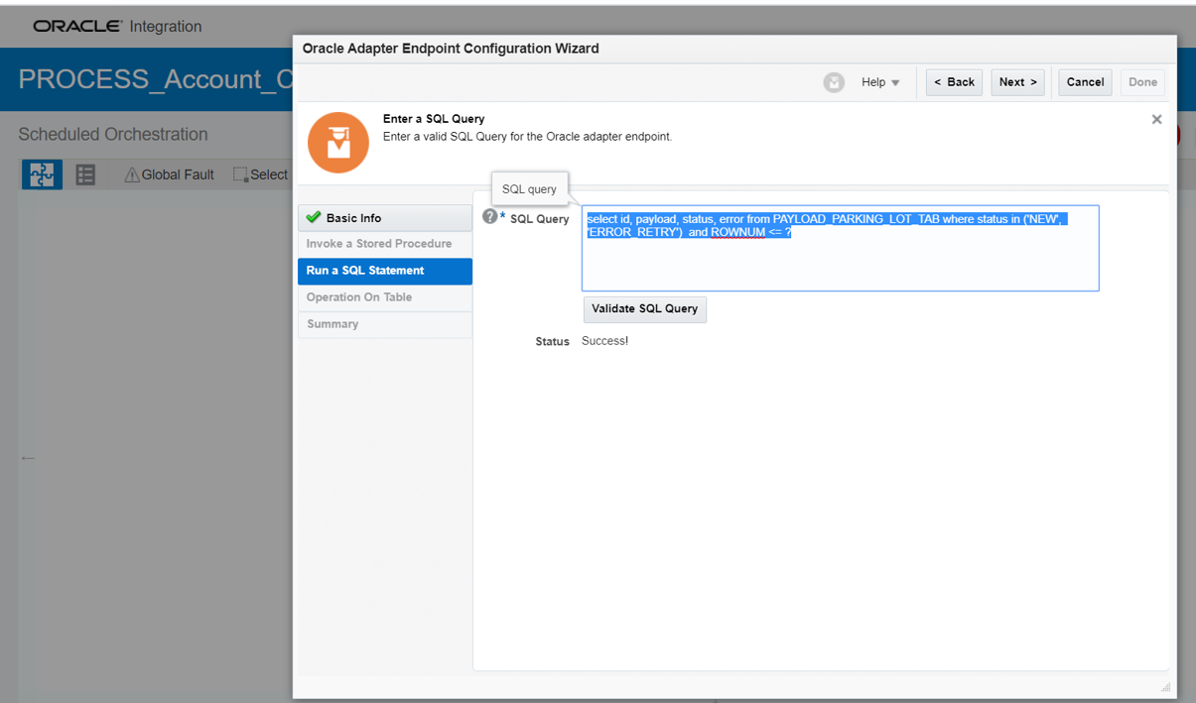Select Invoke a Stored Procedure step
1196x703 pixels.
point(385,244)
